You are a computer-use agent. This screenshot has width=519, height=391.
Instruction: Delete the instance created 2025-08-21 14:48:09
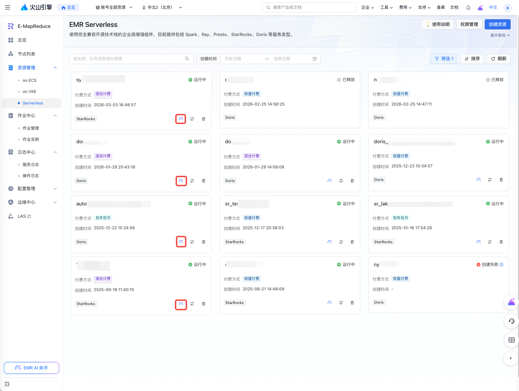tap(352, 303)
